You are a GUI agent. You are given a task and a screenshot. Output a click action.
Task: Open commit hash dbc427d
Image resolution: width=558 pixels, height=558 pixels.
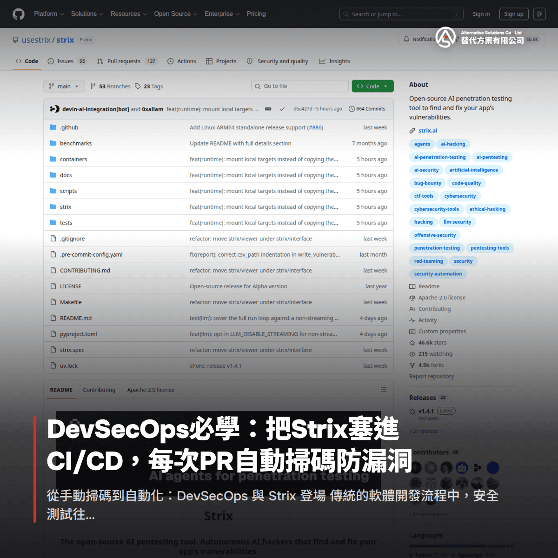pos(303,109)
